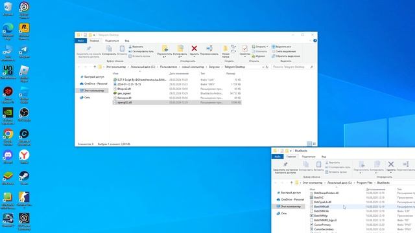Open OBS Studio desktop icon
Screen dimensions: 415x233
click(x=24, y=115)
